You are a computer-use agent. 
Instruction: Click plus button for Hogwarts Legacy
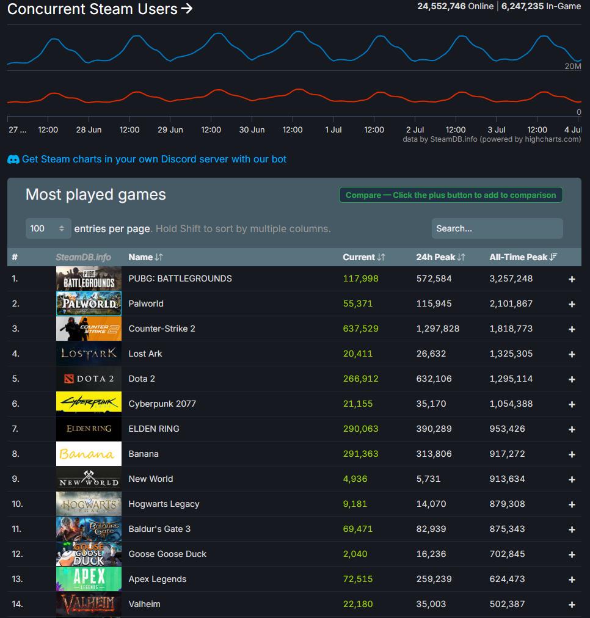click(x=572, y=504)
